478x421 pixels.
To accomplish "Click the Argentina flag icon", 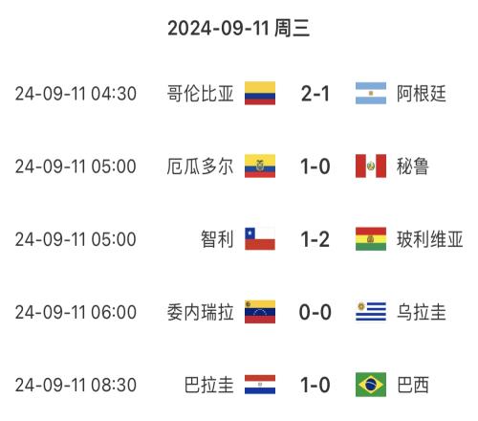I will tap(371, 93).
